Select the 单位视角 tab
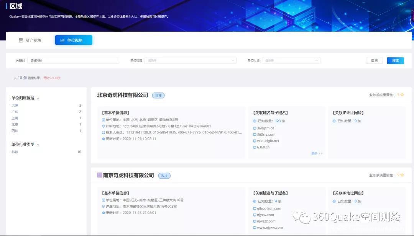This screenshot has width=414, height=236. pyautogui.click(x=74, y=40)
